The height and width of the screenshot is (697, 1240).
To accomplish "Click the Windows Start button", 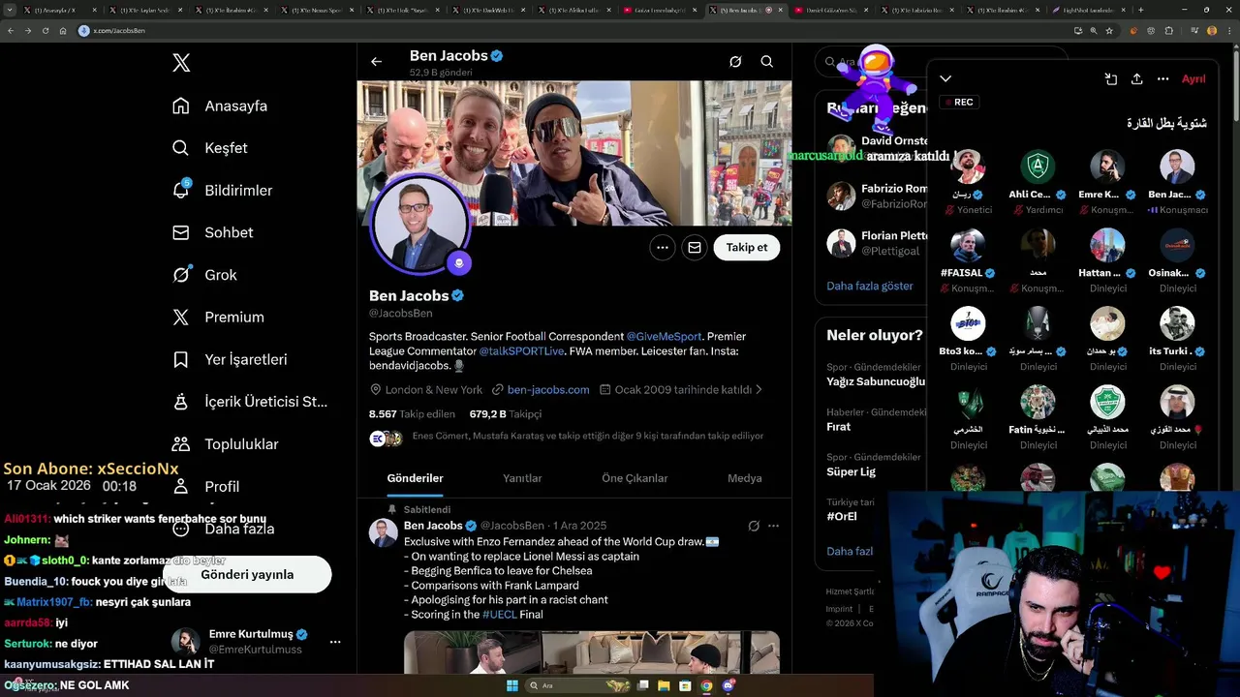I will [x=511, y=685].
